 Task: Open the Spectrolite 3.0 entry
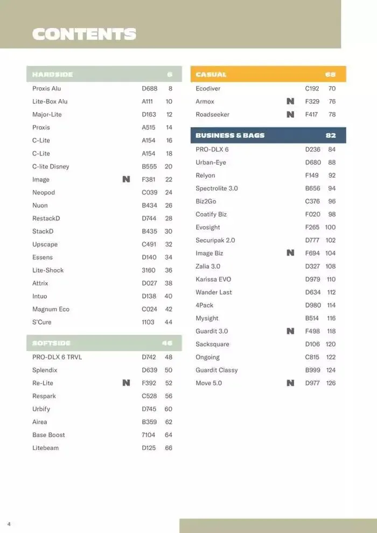pos(217,188)
